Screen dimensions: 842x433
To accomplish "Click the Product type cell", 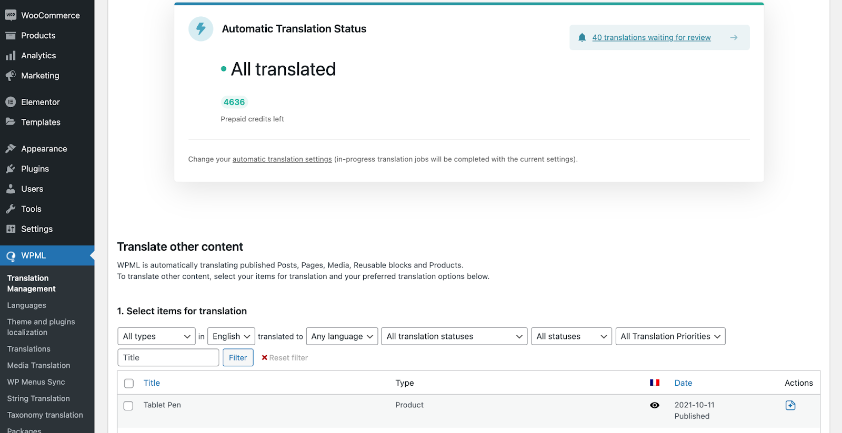I will click(409, 405).
